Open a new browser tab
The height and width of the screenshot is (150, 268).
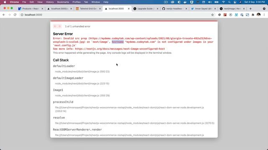coord(250,8)
